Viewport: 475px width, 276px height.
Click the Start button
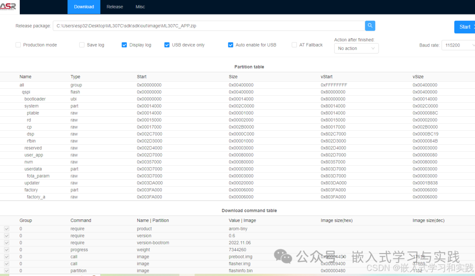[465, 27]
